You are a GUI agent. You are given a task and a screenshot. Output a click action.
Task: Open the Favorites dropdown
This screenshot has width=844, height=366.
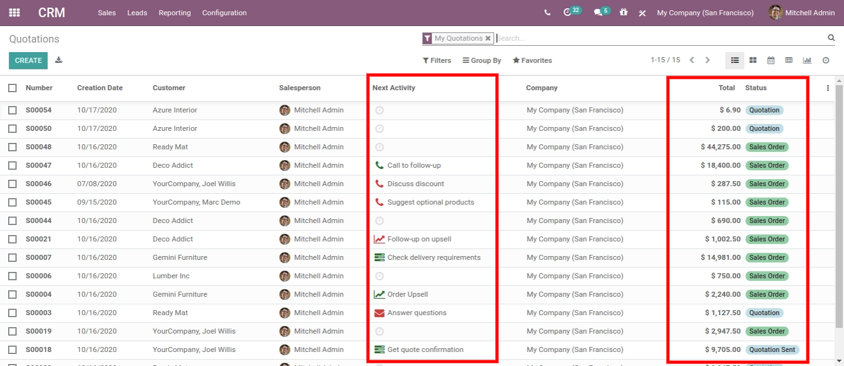[x=532, y=60]
